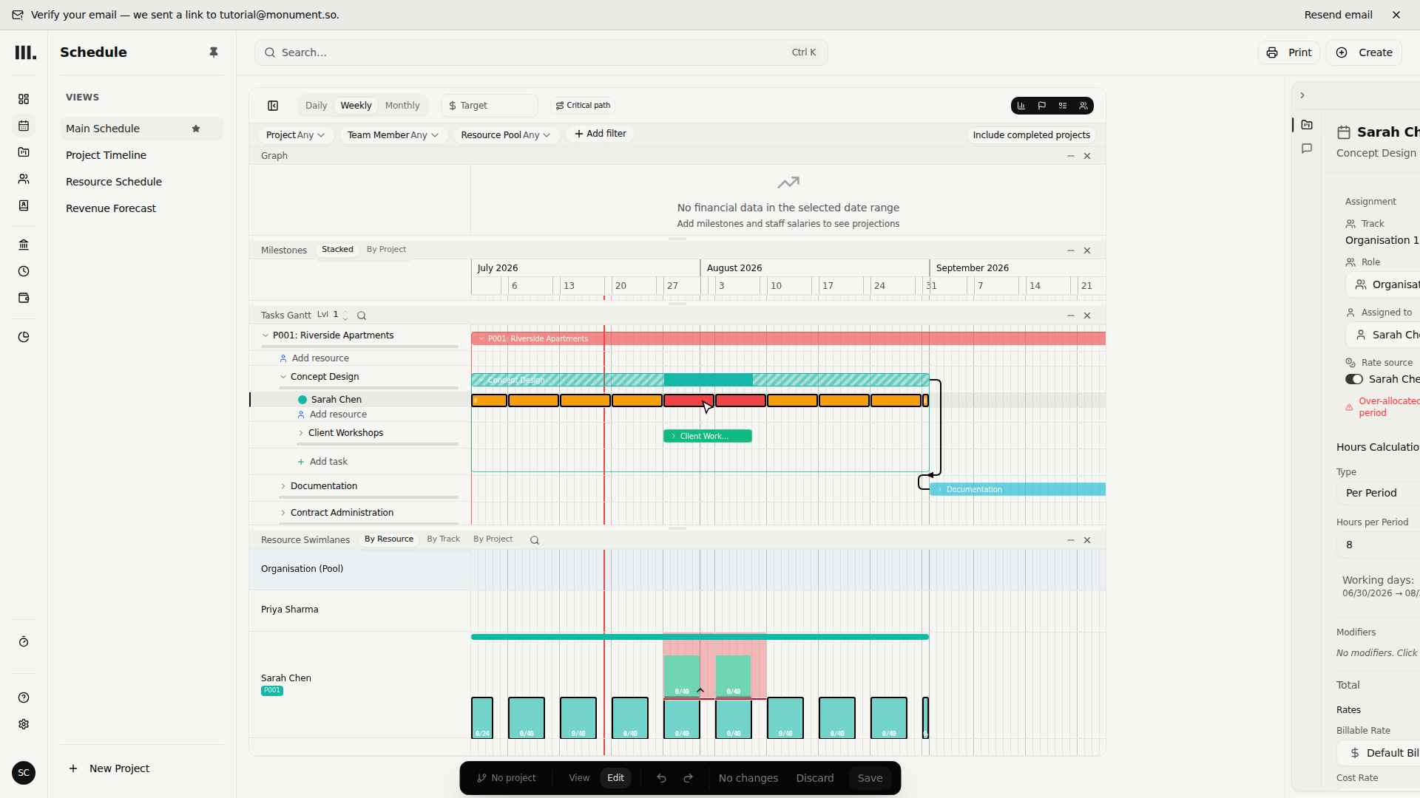This screenshot has height=798, width=1420.
Task: Unpin the Schedule sidebar pin icon
Action: tap(214, 52)
